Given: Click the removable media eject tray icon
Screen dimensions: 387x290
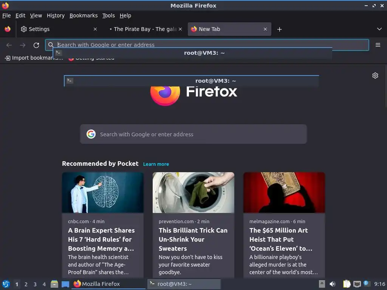Looking at the screenshot, I should (x=322, y=284).
